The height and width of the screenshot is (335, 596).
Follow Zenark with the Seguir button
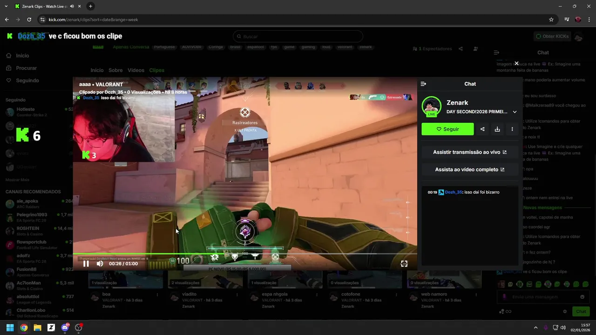click(x=447, y=129)
